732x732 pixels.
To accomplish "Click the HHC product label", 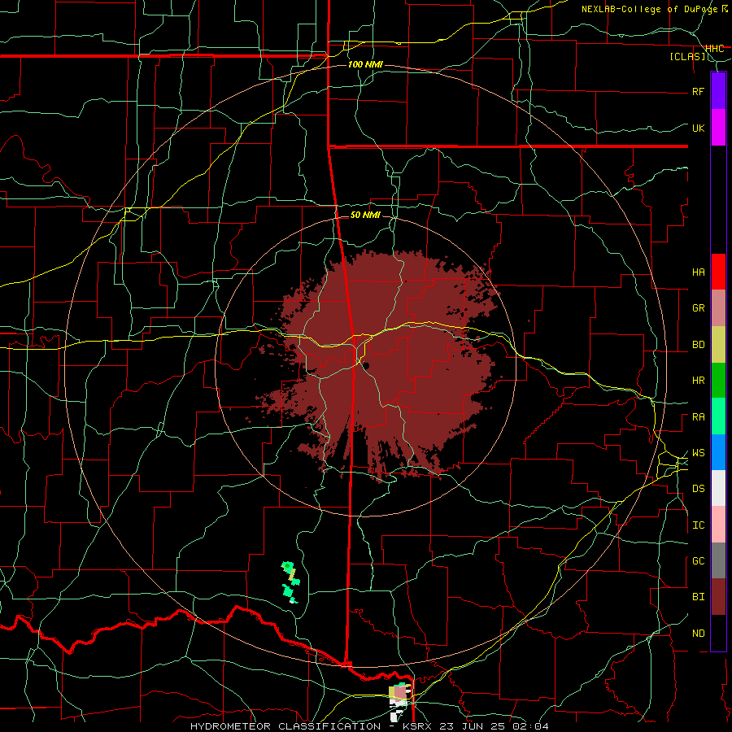I will point(714,48).
